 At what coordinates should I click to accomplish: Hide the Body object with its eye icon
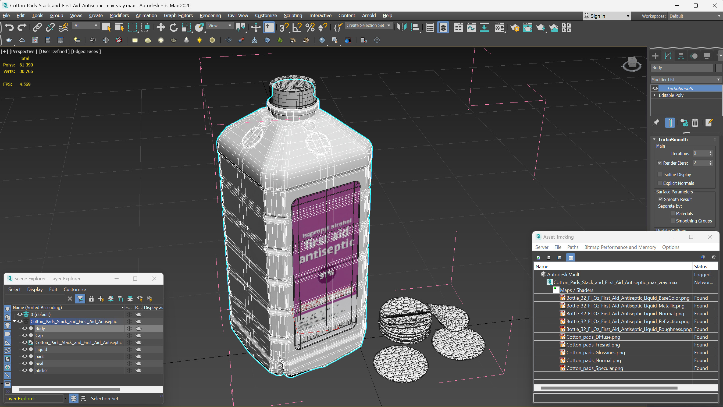[x=25, y=328]
